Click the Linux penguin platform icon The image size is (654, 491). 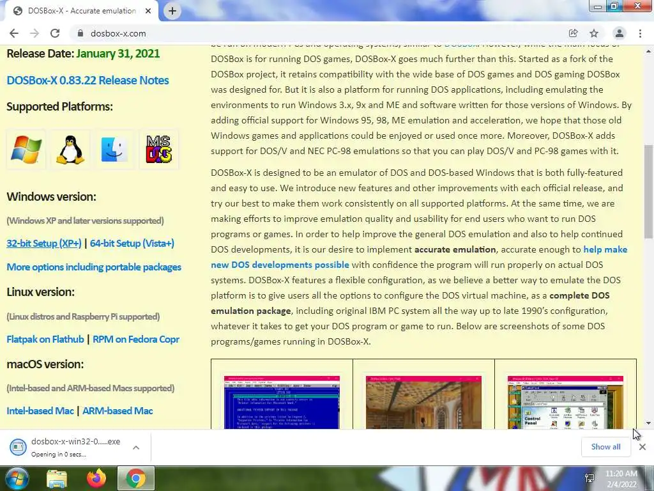70,150
